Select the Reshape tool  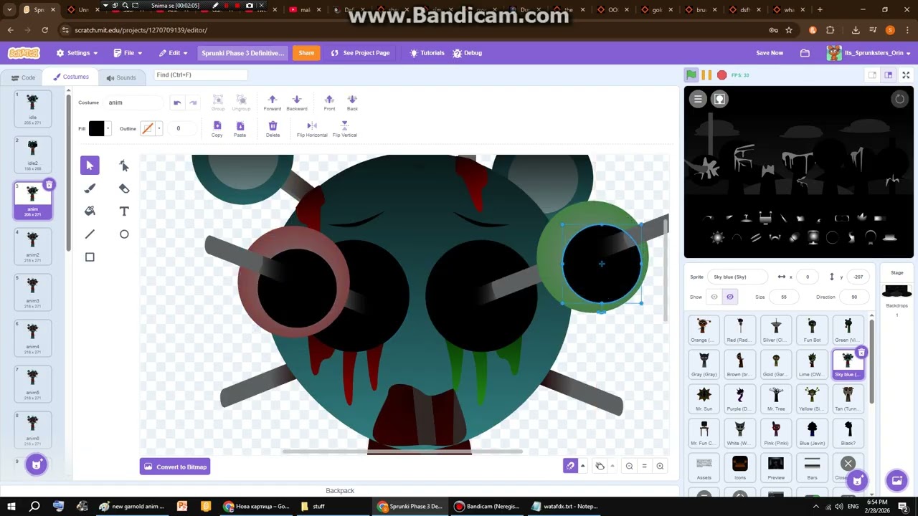pos(124,166)
